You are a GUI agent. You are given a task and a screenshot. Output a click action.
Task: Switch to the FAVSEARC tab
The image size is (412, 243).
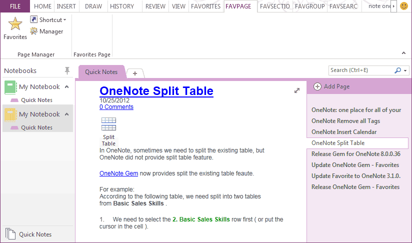(x=343, y=6)
